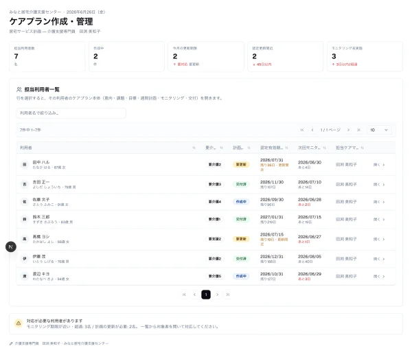Click the name 伊藤 茂 in the list
The width and height of the screenshot is (412, 355).
pos(39,256)
